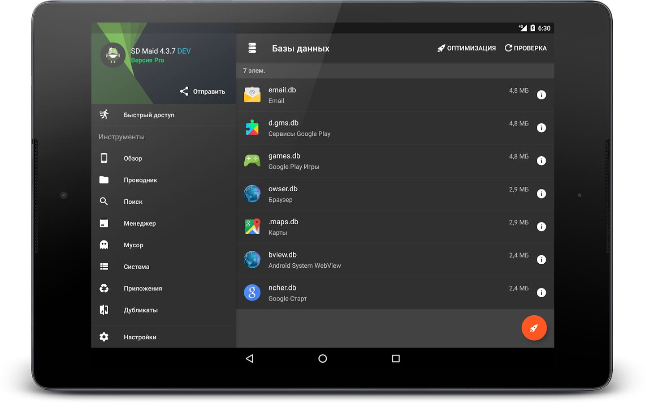Select the d.gms.db file name
The width and height of the screenshot is (645, 403).
click(x=283, y=123)
